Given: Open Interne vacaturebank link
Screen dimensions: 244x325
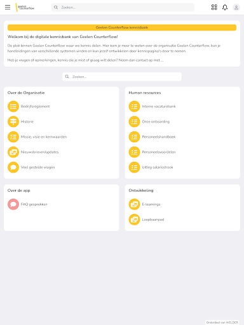Looking at the screenshot, I should click(x=159, y=107).
